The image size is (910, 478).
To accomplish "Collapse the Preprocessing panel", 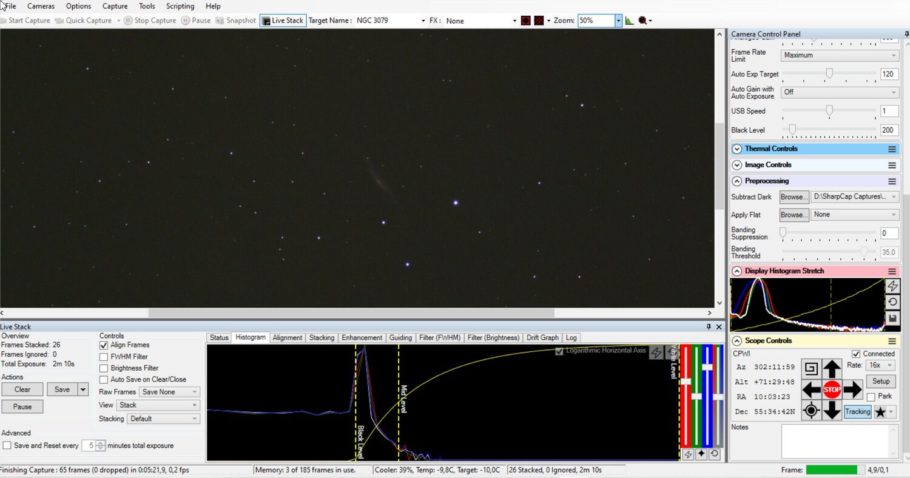I will [x=736, y=181].
